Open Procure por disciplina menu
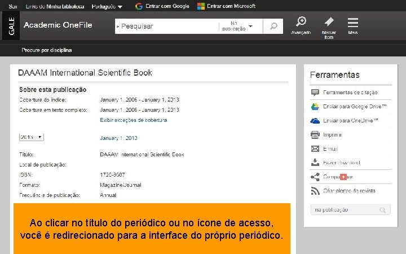 coord(47,50)
